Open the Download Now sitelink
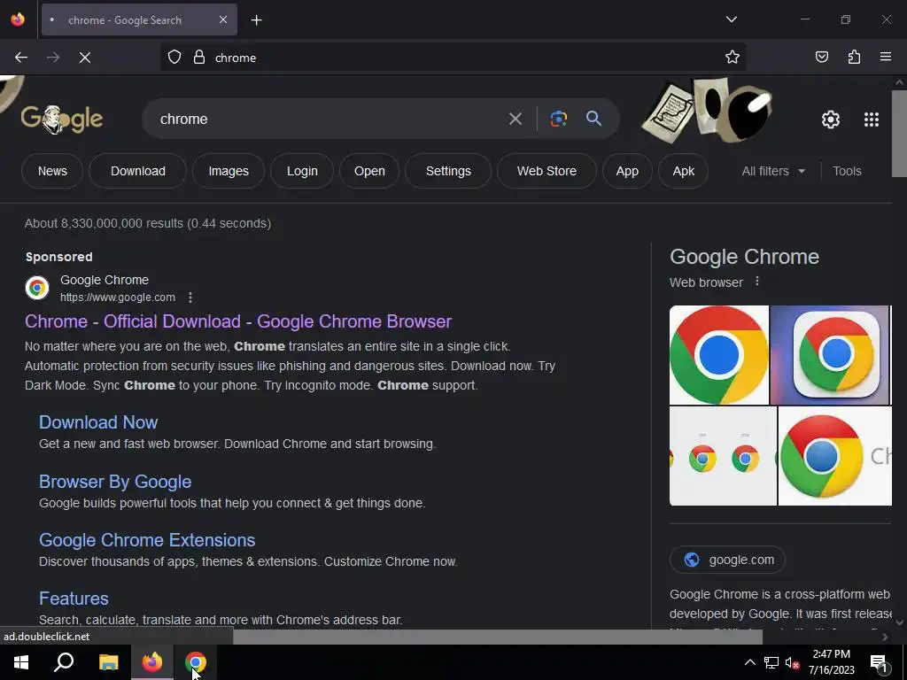 tap(98, 422)
